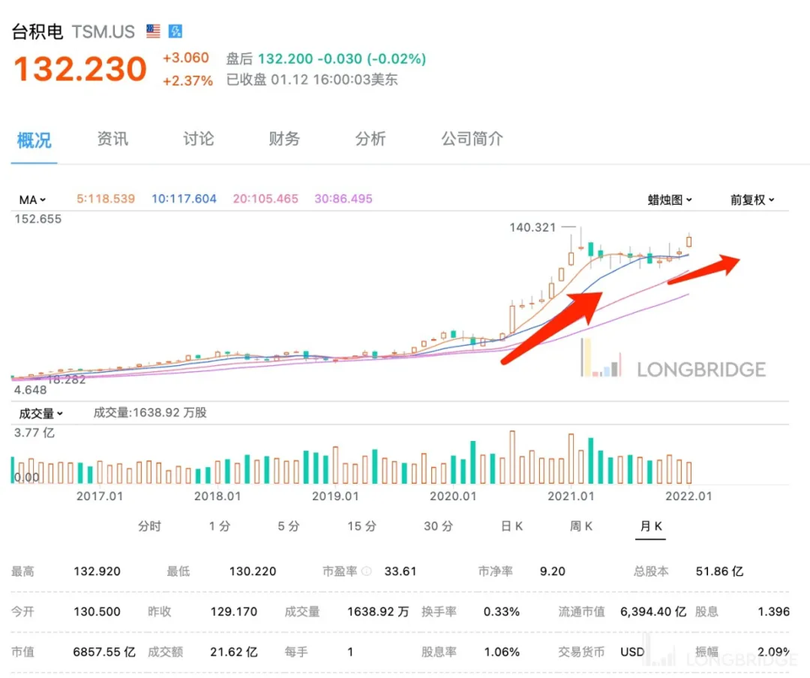Click the MA 5:118.539 legend value

click(x=106, y=199)
